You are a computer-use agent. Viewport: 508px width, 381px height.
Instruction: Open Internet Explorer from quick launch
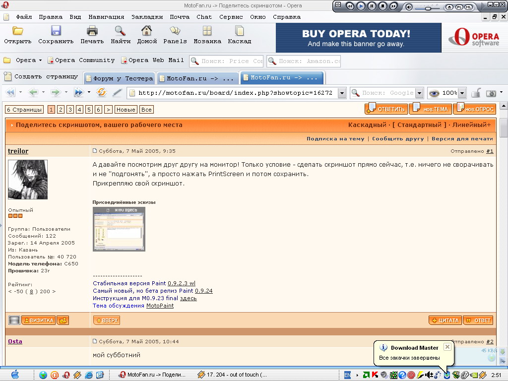pyautogui.click(x=88, y=375)
